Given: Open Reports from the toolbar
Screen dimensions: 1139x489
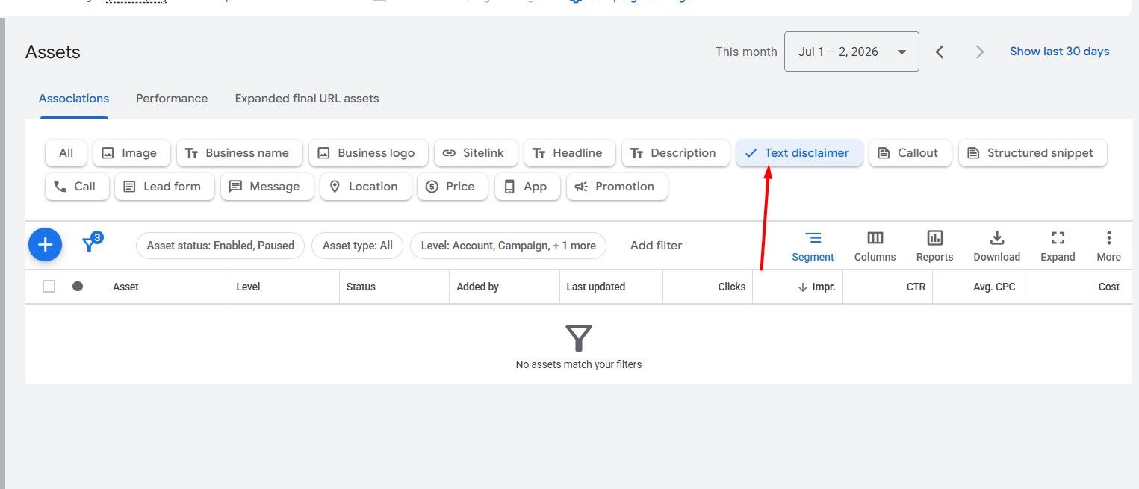Looking at the screenshot, I should [934, 246].
